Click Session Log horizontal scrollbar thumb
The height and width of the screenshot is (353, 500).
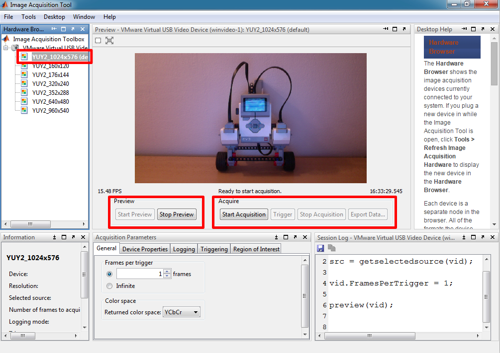point(370,336)
